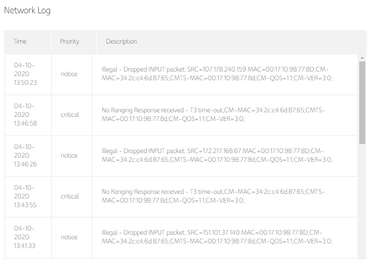Viewport: 368px width, 264px height.
Task: Click the Network Log heading
Action: [28, 11]
